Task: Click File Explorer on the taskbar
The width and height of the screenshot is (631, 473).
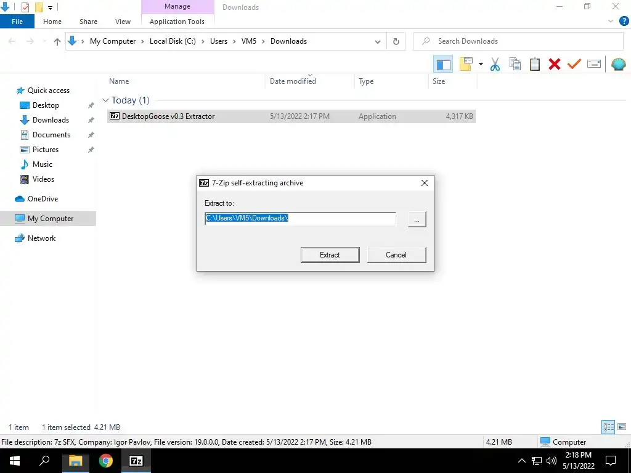Action: pyautogui.click(x=75, y=461)
